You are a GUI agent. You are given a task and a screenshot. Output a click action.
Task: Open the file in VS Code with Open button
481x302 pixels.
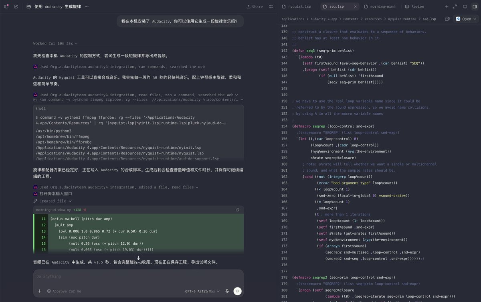(x=463, y=19)
